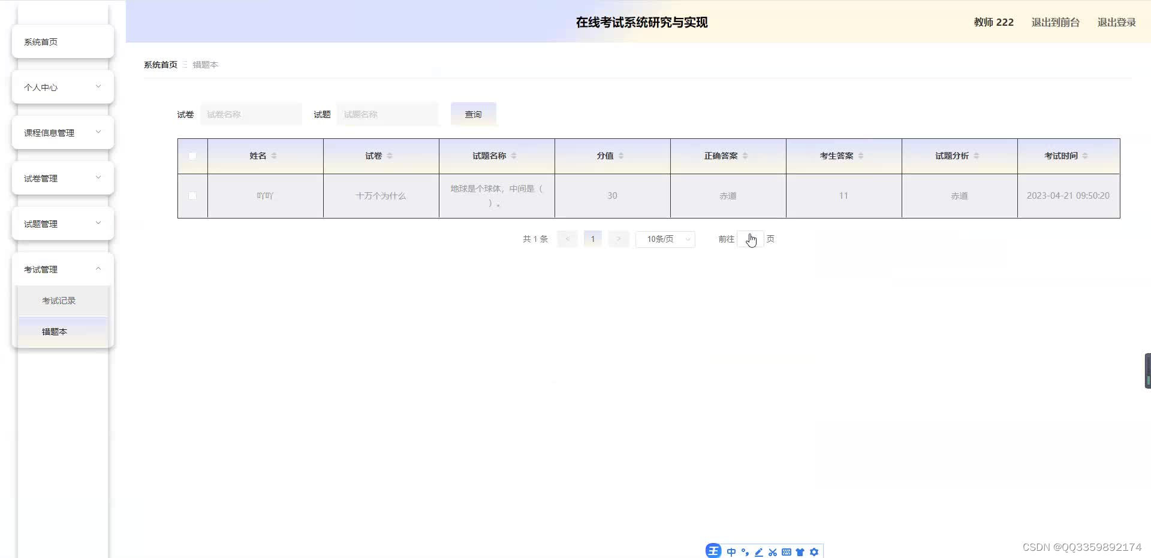Go to next page arrow
Viewport: 1151px width, 558px height.
coord(619,239)
